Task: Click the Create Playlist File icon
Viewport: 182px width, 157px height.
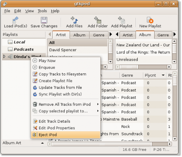Action: pos(35,81)
